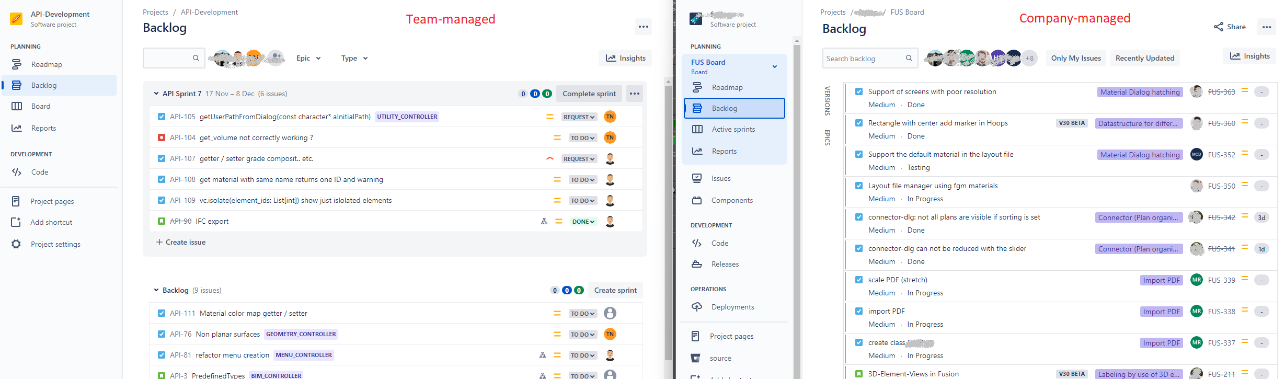Click the bug type icon for API-104
The height and width of the screenshot is (379, 1285).
[x=162, y=137]
